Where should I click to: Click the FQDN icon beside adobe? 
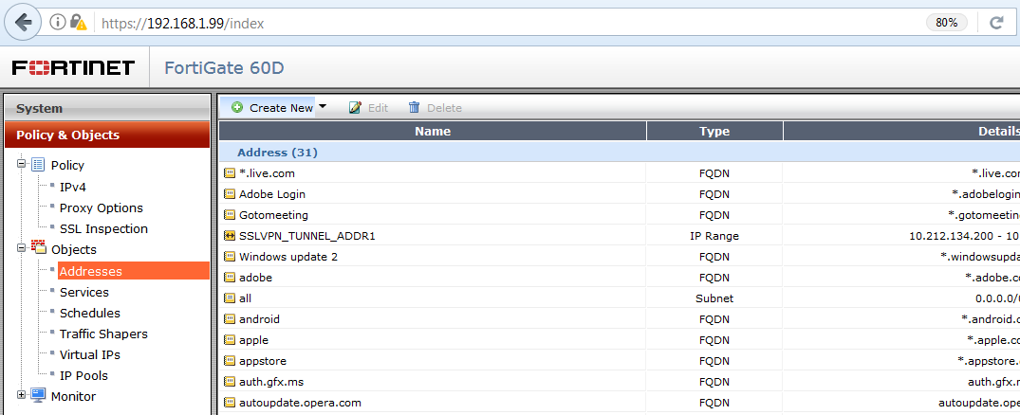tap(230, 278)
